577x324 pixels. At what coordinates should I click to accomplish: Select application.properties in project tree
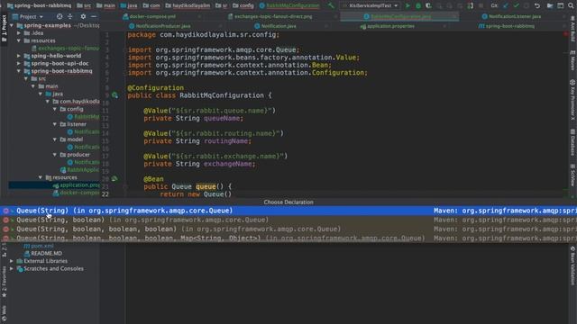pos(77,185)
